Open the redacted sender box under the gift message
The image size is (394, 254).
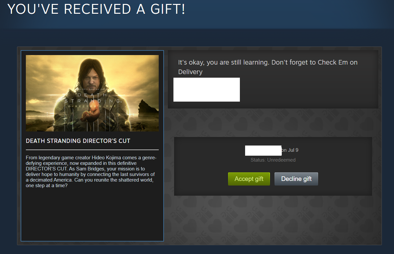click(206, 89)
